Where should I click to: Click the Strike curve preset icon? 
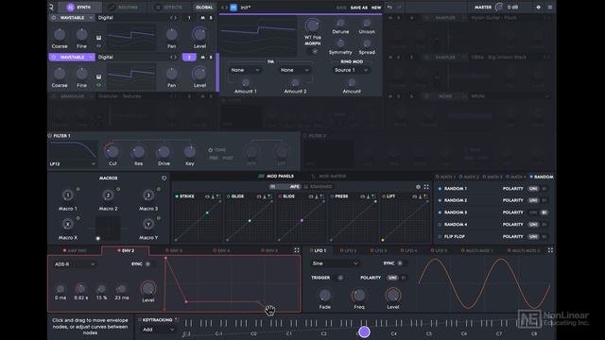click(207, 196)
